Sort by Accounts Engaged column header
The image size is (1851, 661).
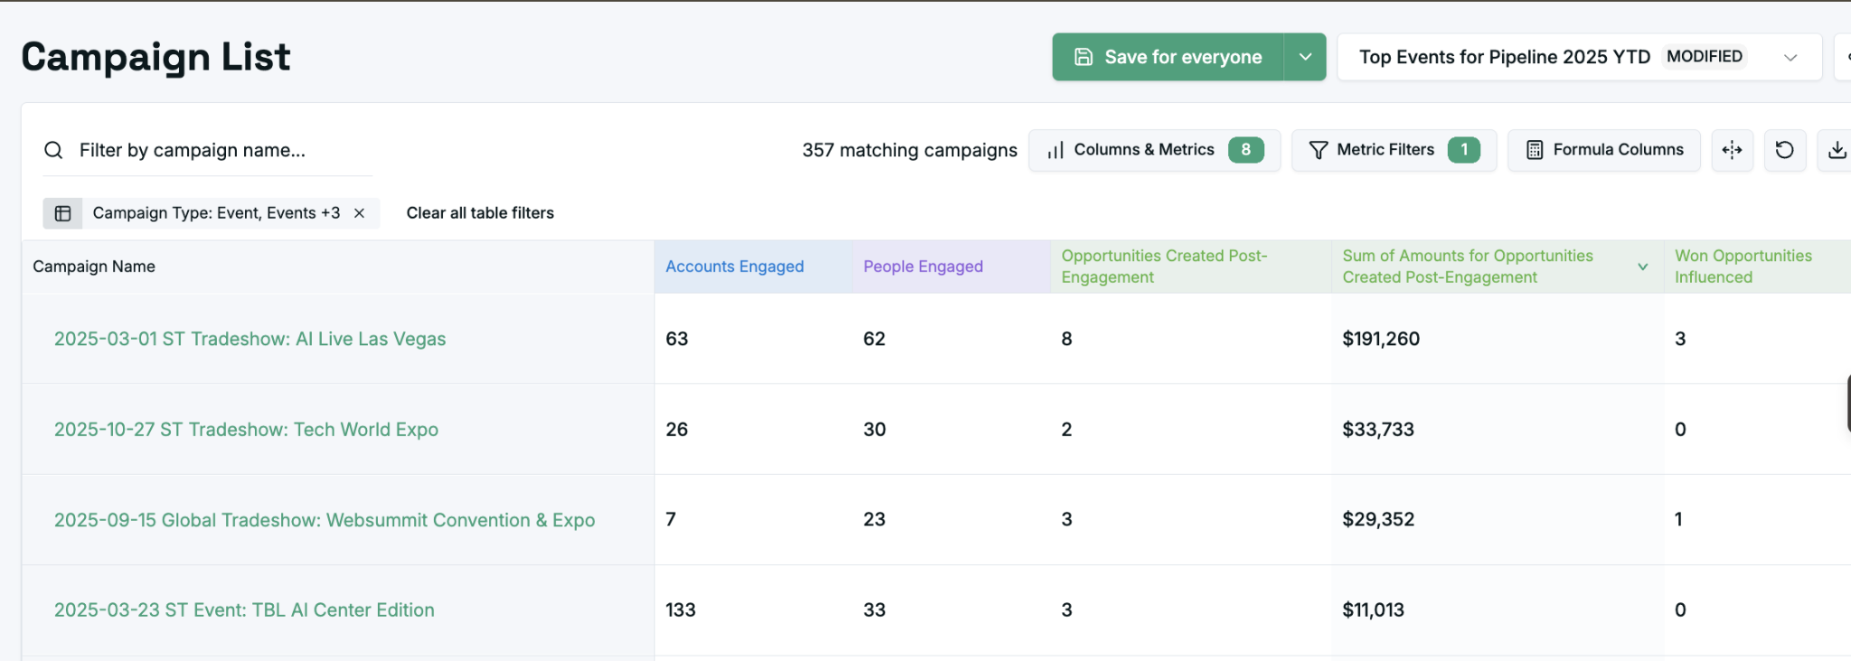(x=734, y=266)
